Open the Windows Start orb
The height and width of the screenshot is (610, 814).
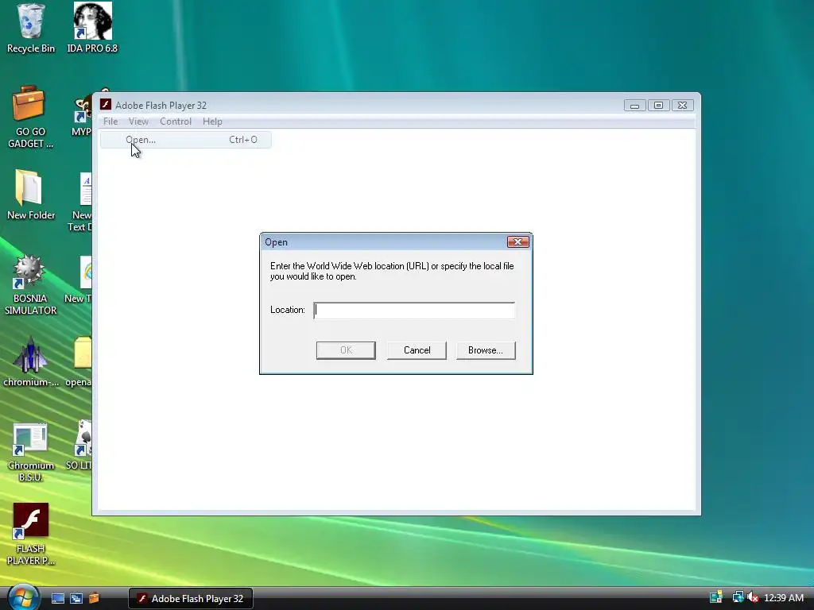pyautogui.click(x=23, y=597)
